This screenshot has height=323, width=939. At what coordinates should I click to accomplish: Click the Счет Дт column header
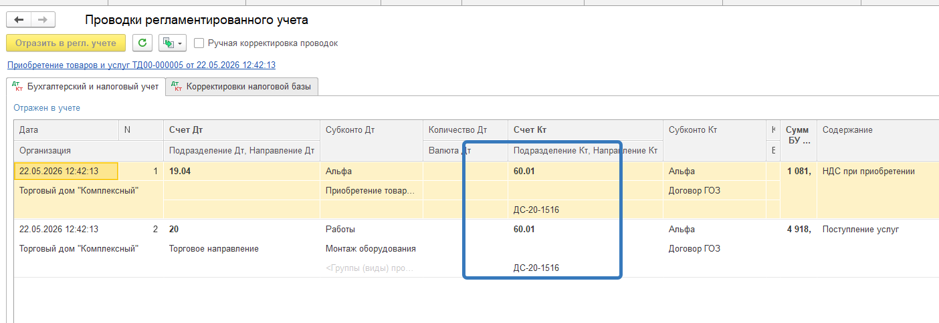241,130
